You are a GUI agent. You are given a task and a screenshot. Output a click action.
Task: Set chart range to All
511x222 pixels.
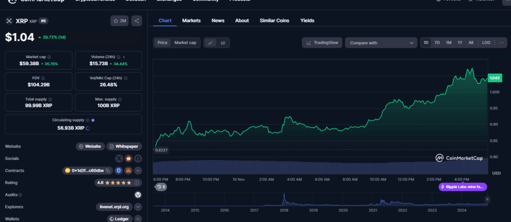tap(471, 43)
